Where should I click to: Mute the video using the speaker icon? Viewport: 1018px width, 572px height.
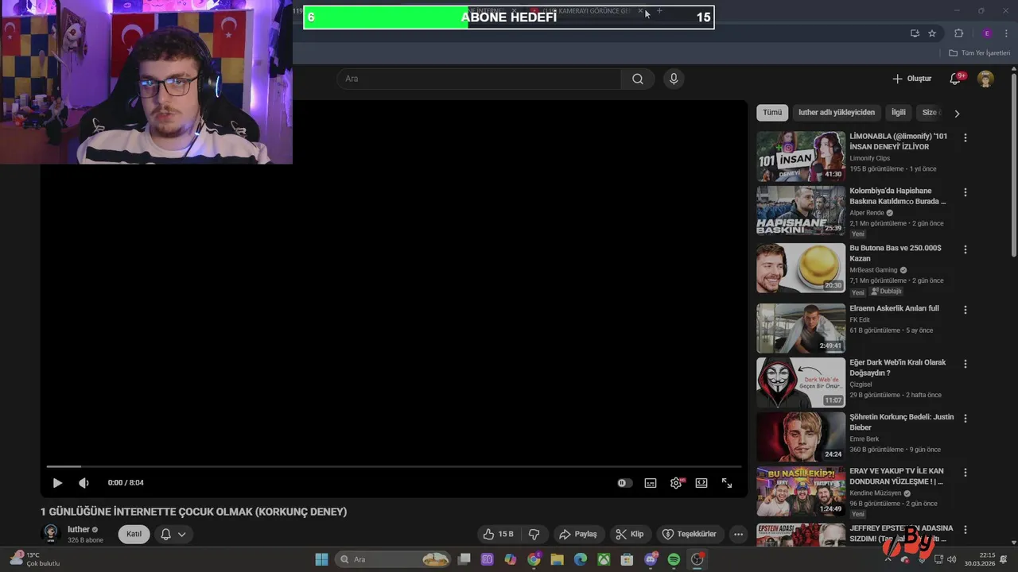click(84, 483)
